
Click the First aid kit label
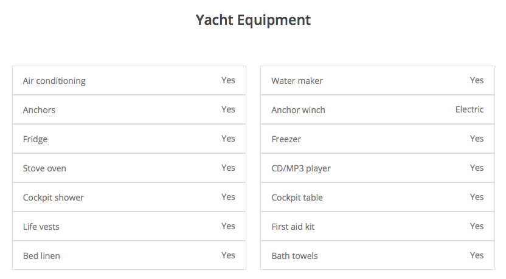[293, 227]
